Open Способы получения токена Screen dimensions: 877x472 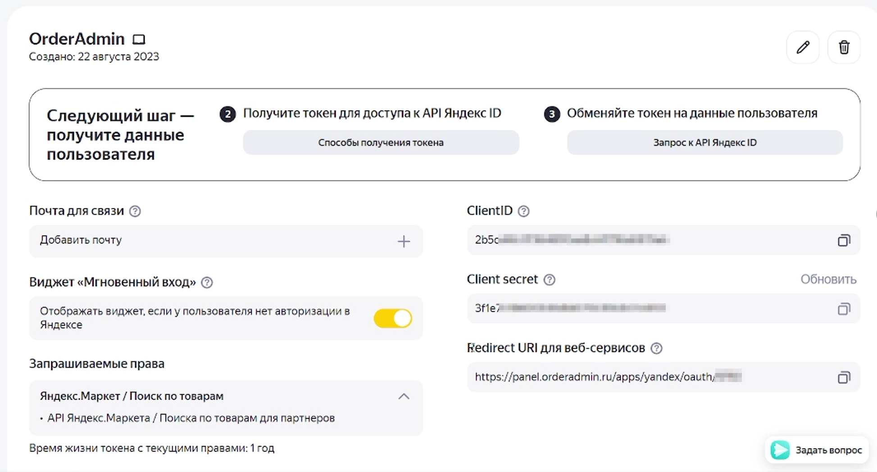381,143
